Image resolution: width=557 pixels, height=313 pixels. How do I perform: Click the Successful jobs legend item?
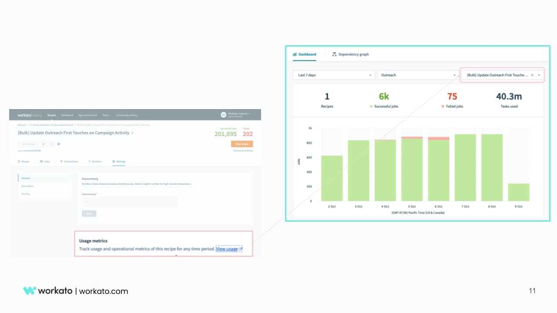383,107
